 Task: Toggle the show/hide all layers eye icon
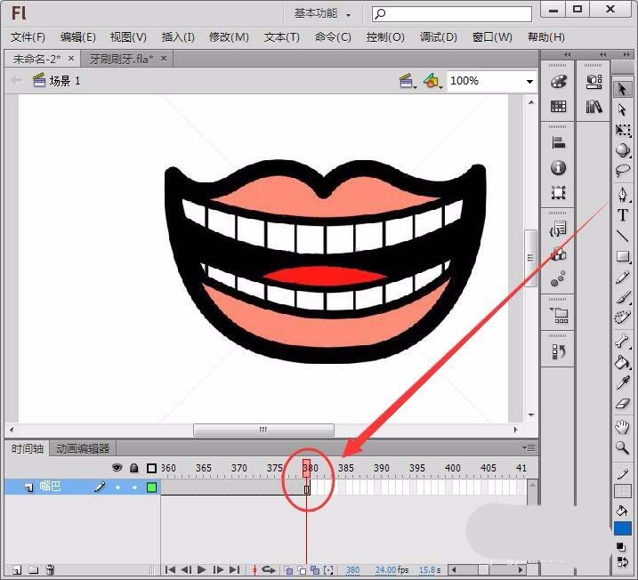[117, 468]
